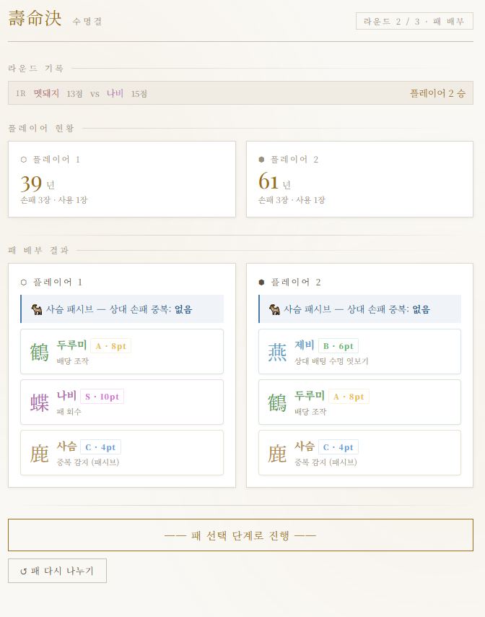This screenshot has width=485, height=617.
Task: Click the 패 회수 description under 나비
Action: pos(69,412)
